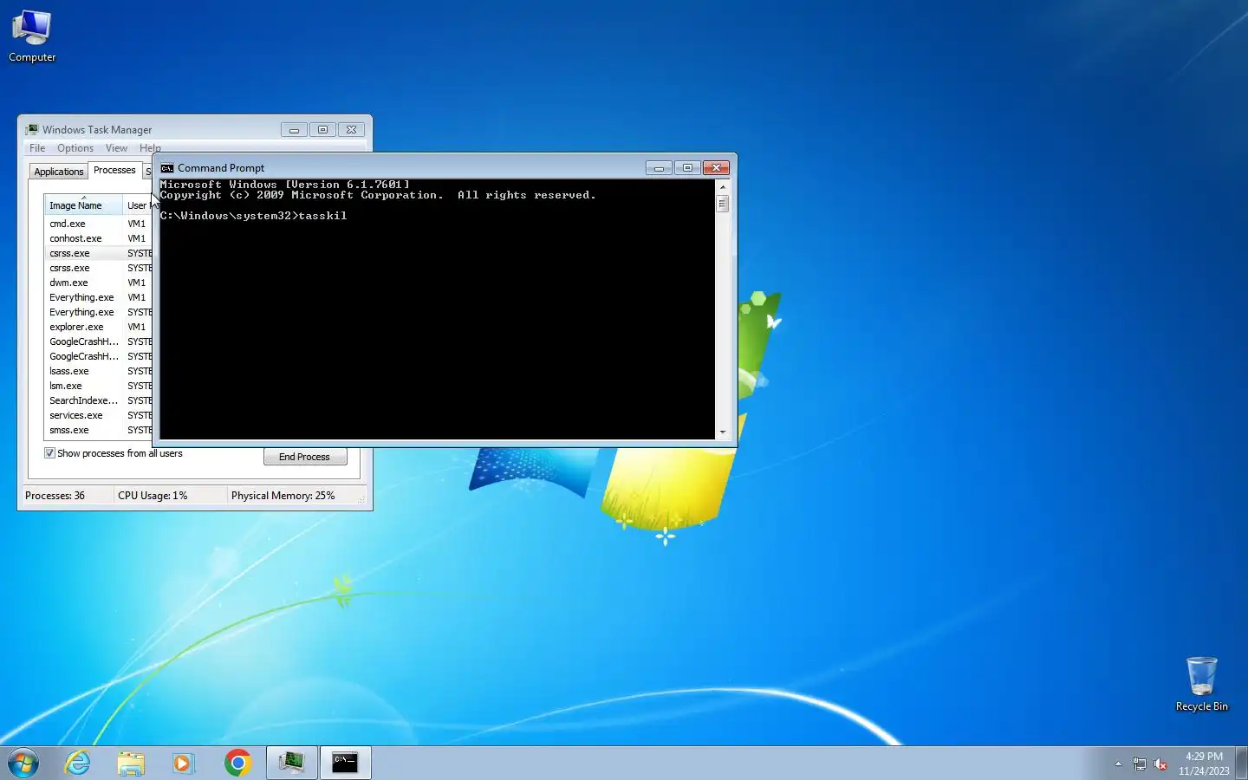Click the network tray icon

pyautogui.click(x=1139, y=764)
